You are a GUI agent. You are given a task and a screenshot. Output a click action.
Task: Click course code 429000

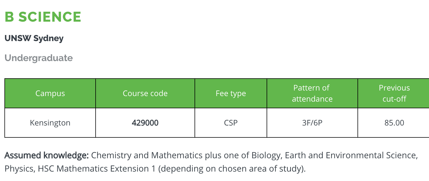(145, 123)
